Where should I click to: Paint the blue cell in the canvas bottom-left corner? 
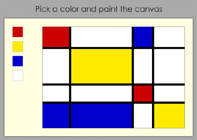pos(55,116)
